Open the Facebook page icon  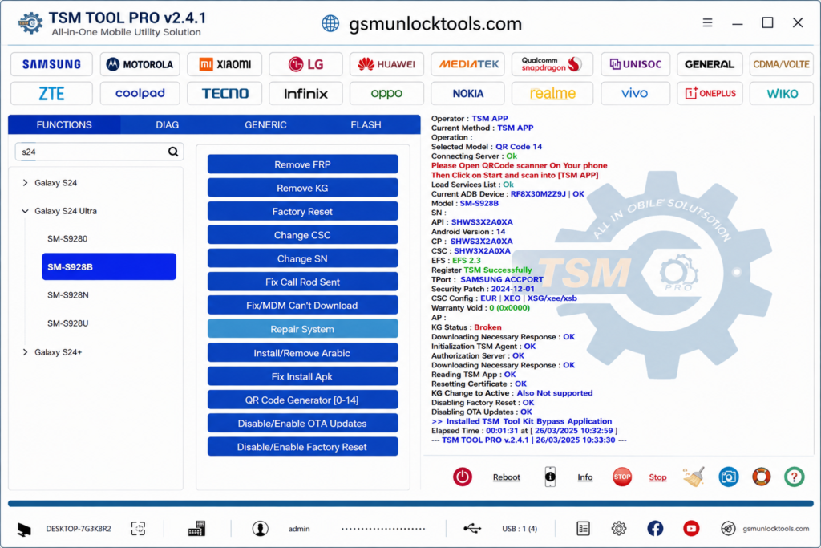(655, 528)
